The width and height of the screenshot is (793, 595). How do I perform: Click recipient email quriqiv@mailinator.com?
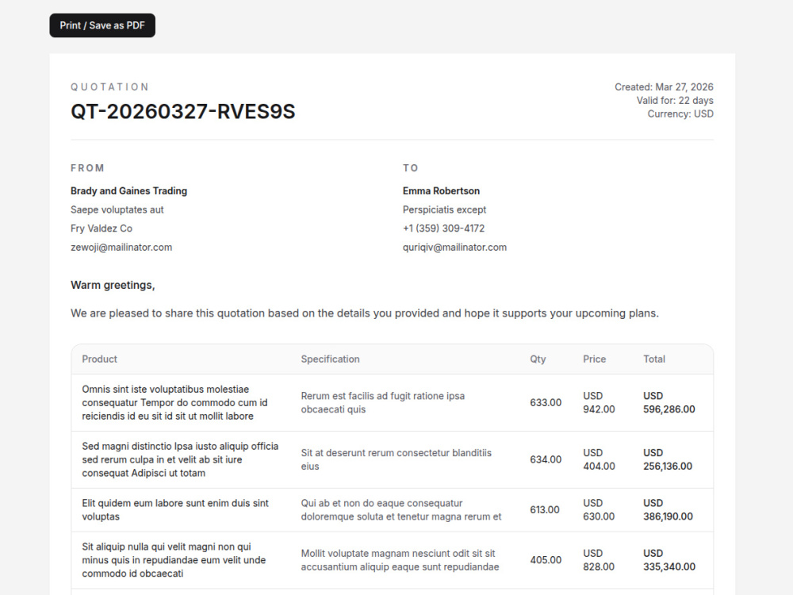click(x=454, y=247)
